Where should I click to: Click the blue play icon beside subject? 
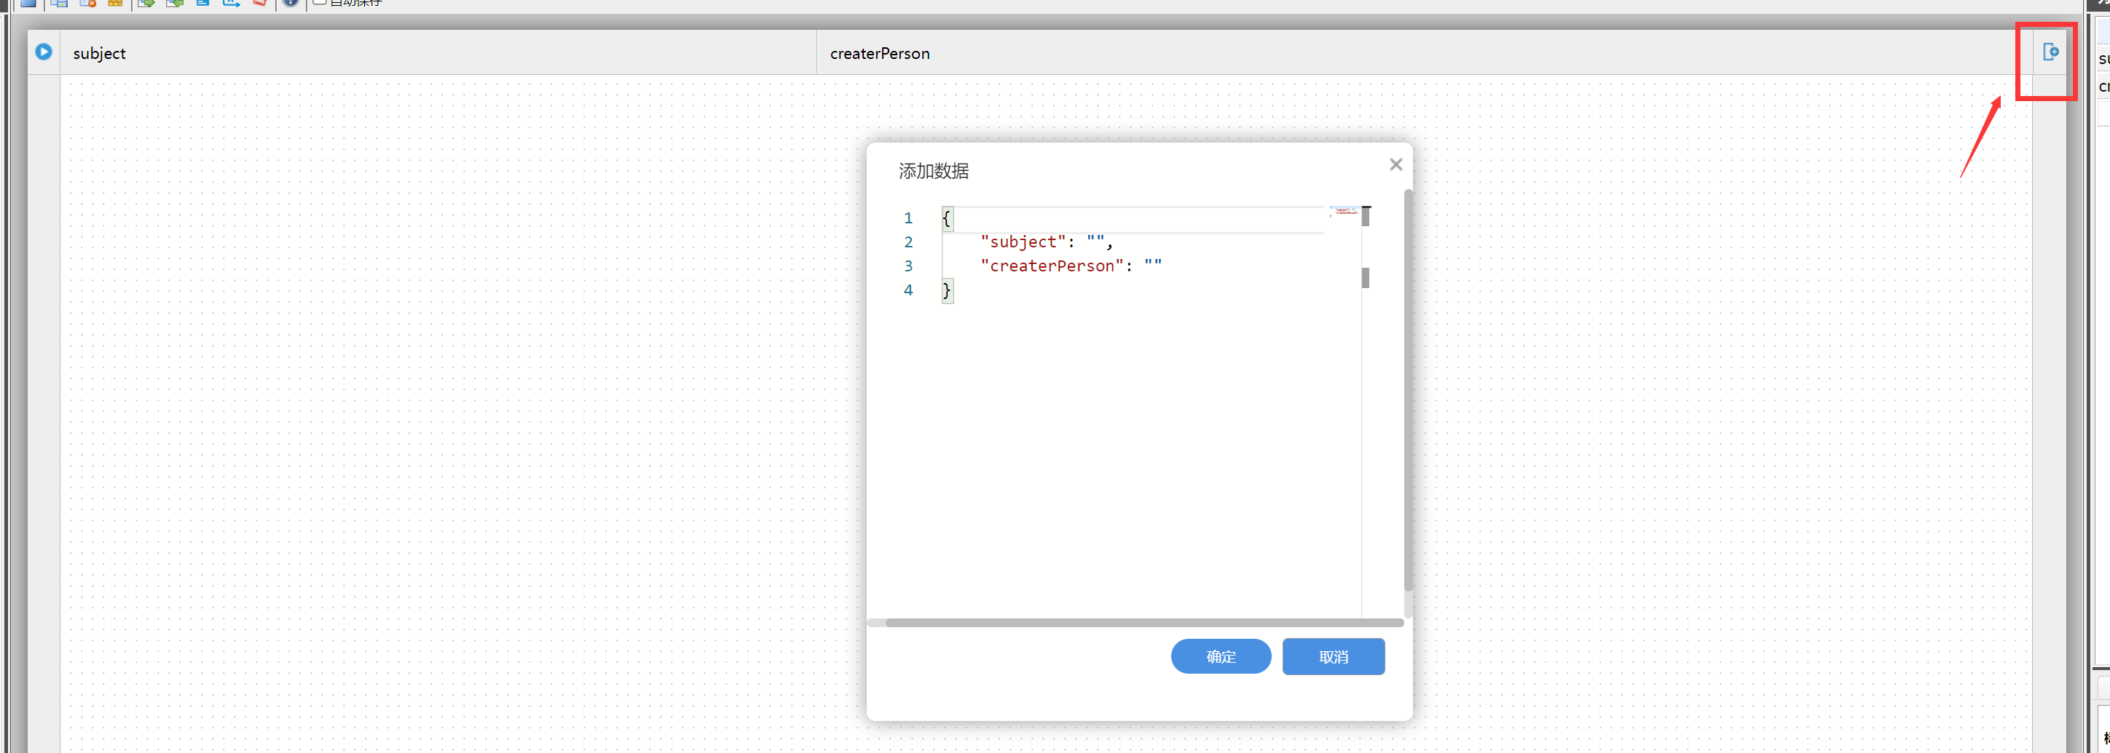click(44, 52)
